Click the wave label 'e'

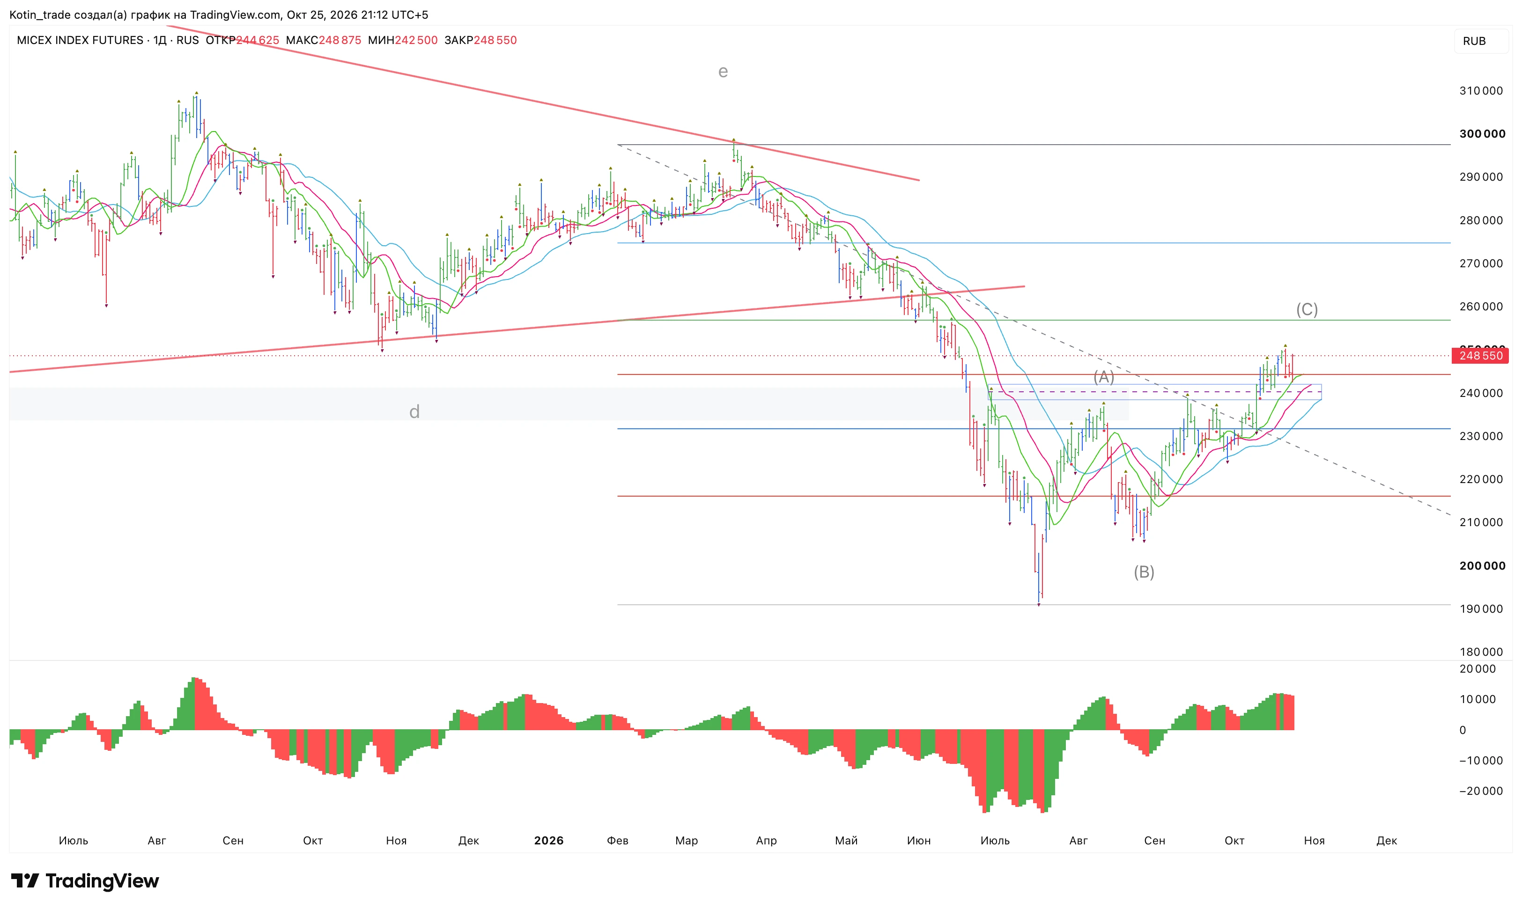723,72
